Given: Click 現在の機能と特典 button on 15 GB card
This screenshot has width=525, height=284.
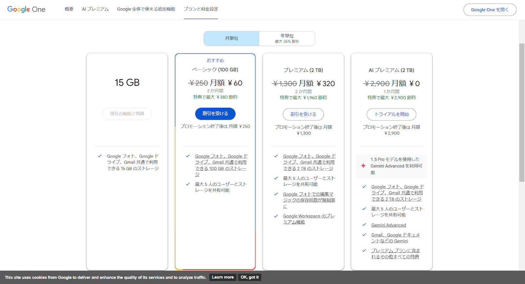Looking at the screenshot, I should (127, 114).
